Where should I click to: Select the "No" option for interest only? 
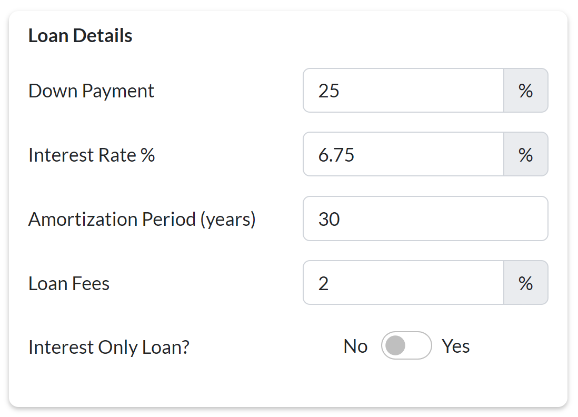355,346
